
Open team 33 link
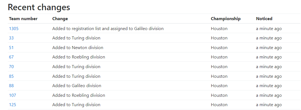point(11,38)
